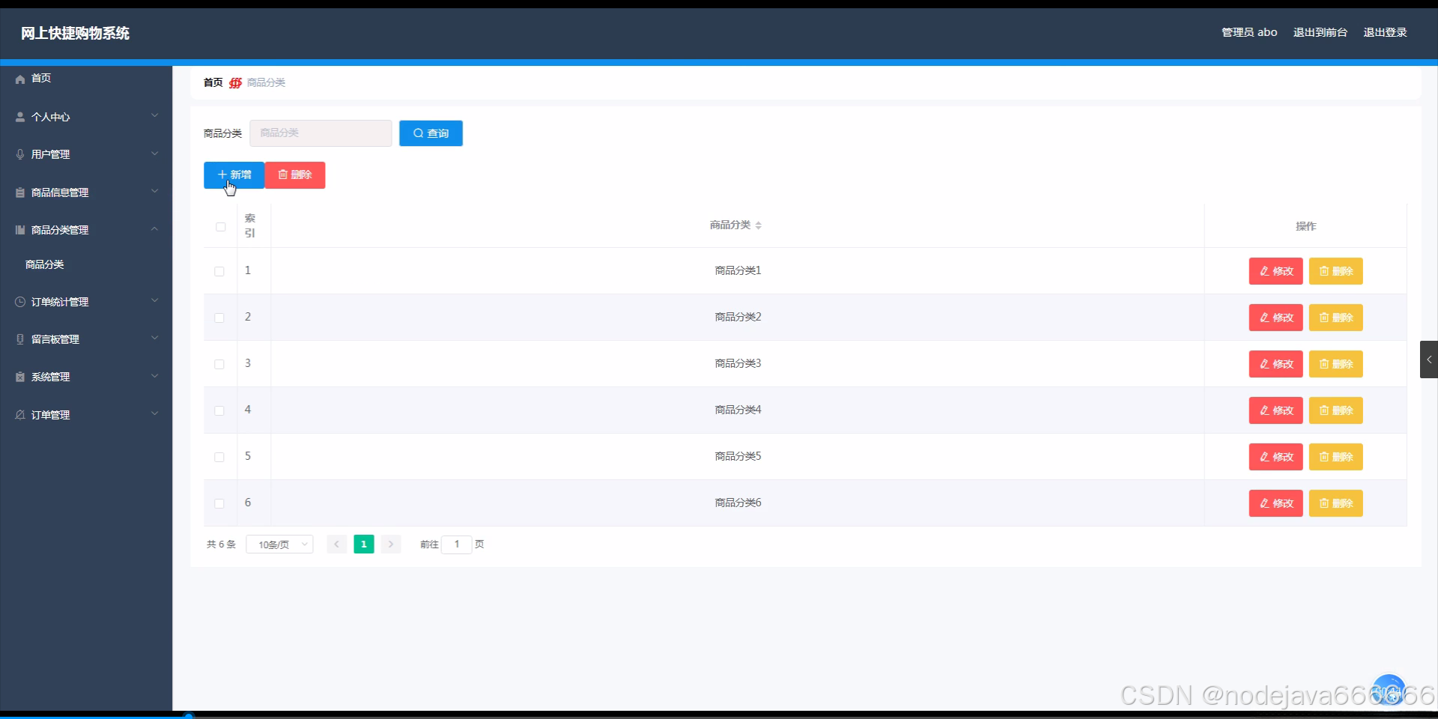Click 修改 for 商品分类5

(1276, 457)
